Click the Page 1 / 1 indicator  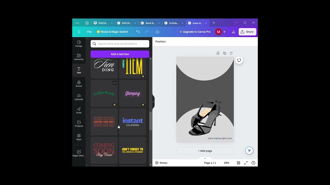210,163
